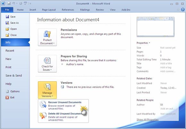Viewport: 186px width, 129px height.
Task: Click the 'Today, 12:43...' created value
Action: point(168,88)
